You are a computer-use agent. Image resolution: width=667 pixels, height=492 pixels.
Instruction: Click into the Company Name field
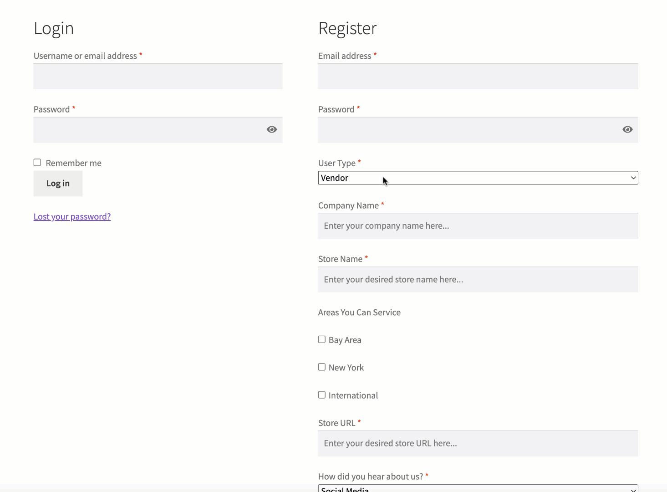(478, 226)
